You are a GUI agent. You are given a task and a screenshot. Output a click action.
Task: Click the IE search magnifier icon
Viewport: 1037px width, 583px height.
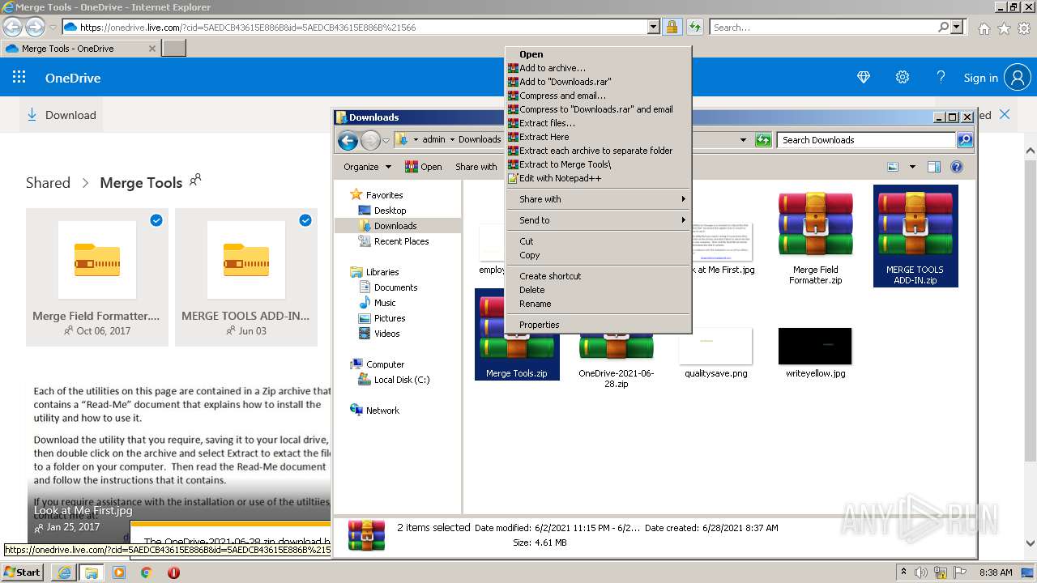(x=943, y=27)
